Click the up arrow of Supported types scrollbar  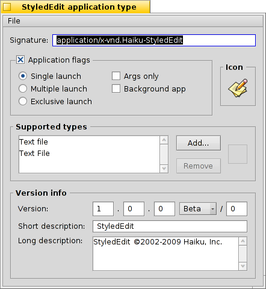point(164,140)
